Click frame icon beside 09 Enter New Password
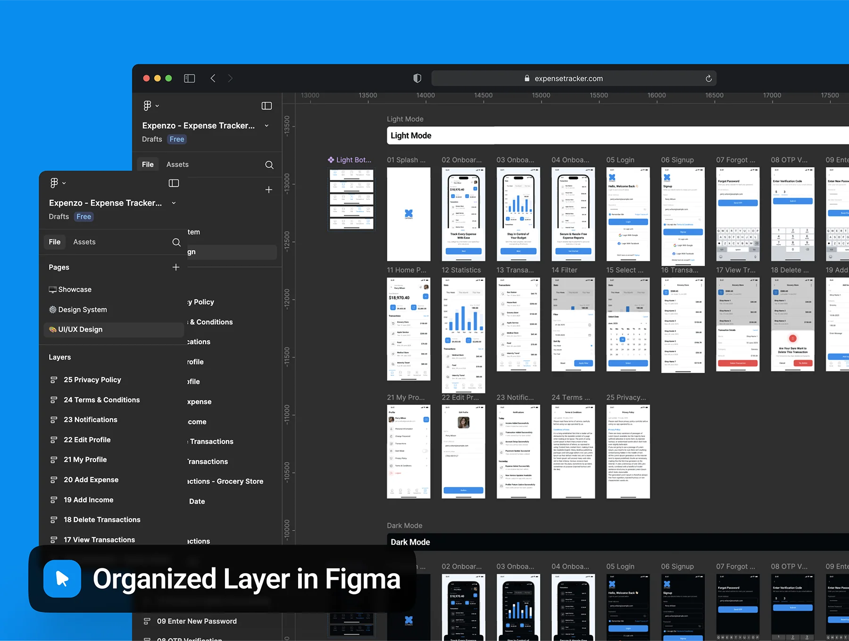 pyautogui.click(x=147, y=621)
